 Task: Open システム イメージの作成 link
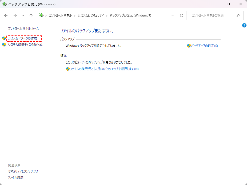tap(23, 38)
